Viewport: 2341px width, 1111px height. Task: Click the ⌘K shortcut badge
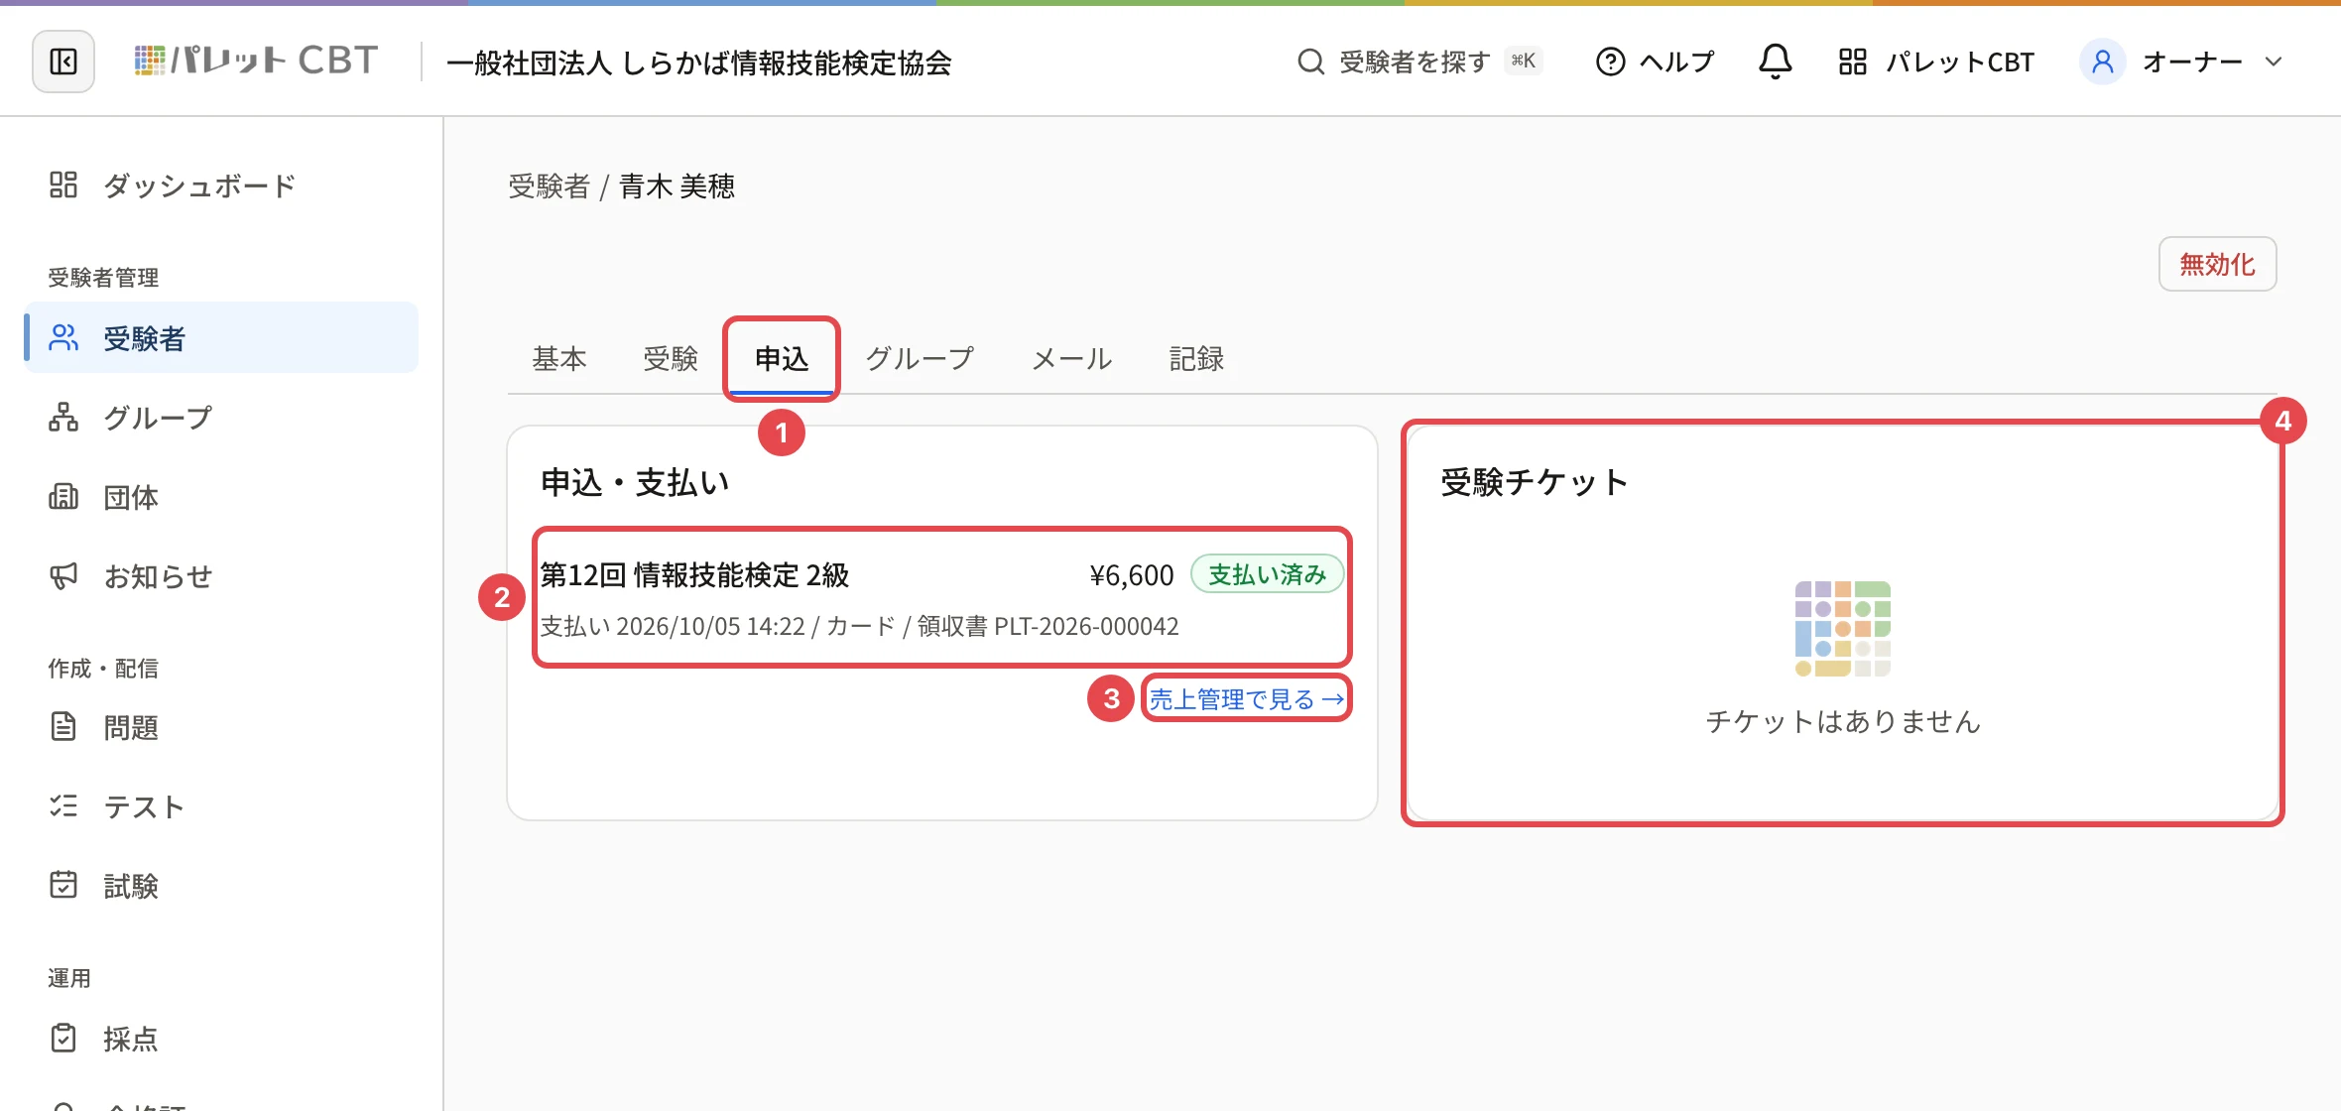coord(1523,62)
